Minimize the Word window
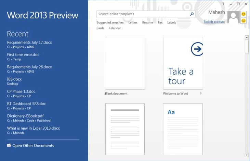 point(231,4)
